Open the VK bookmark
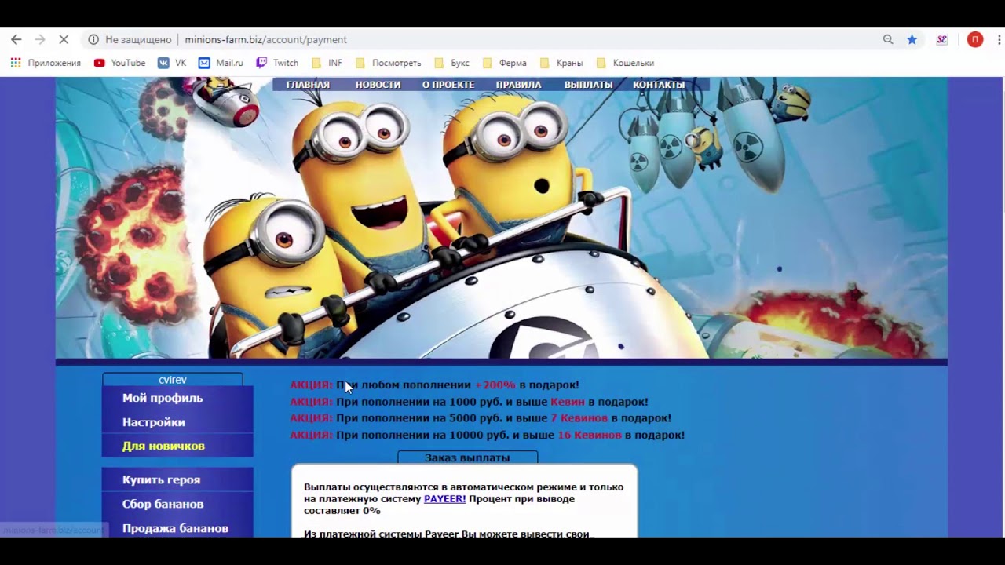This screenshot has height=565, width=1005. [172, 63]
